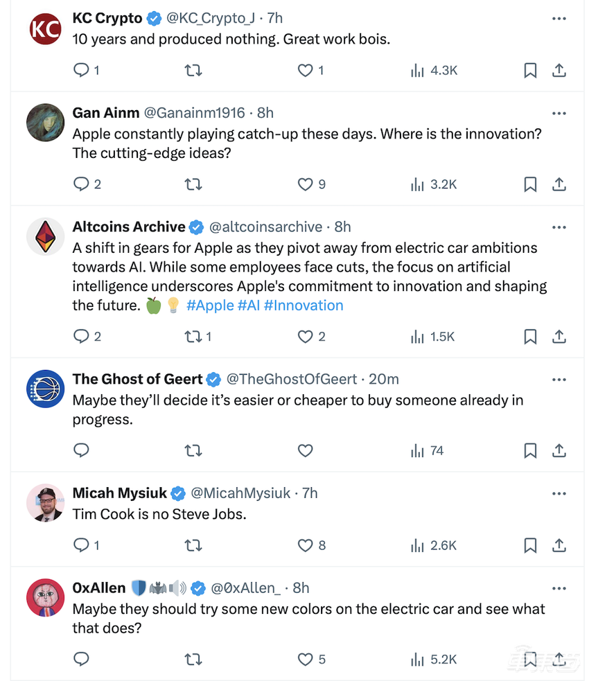Screen dimensions: 589x681
Task: Open Micah Mysiuk's profile name
Action: coord(120,493)
